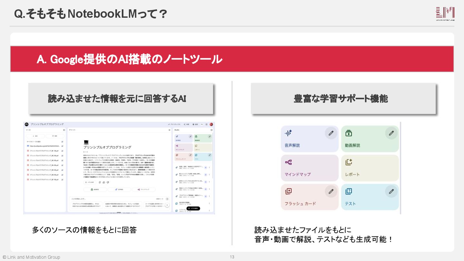This screenshot has width=464, height=261.
Task: Open more options for KISS, DRY, YAGNIからOCP item
Action: 209,168
